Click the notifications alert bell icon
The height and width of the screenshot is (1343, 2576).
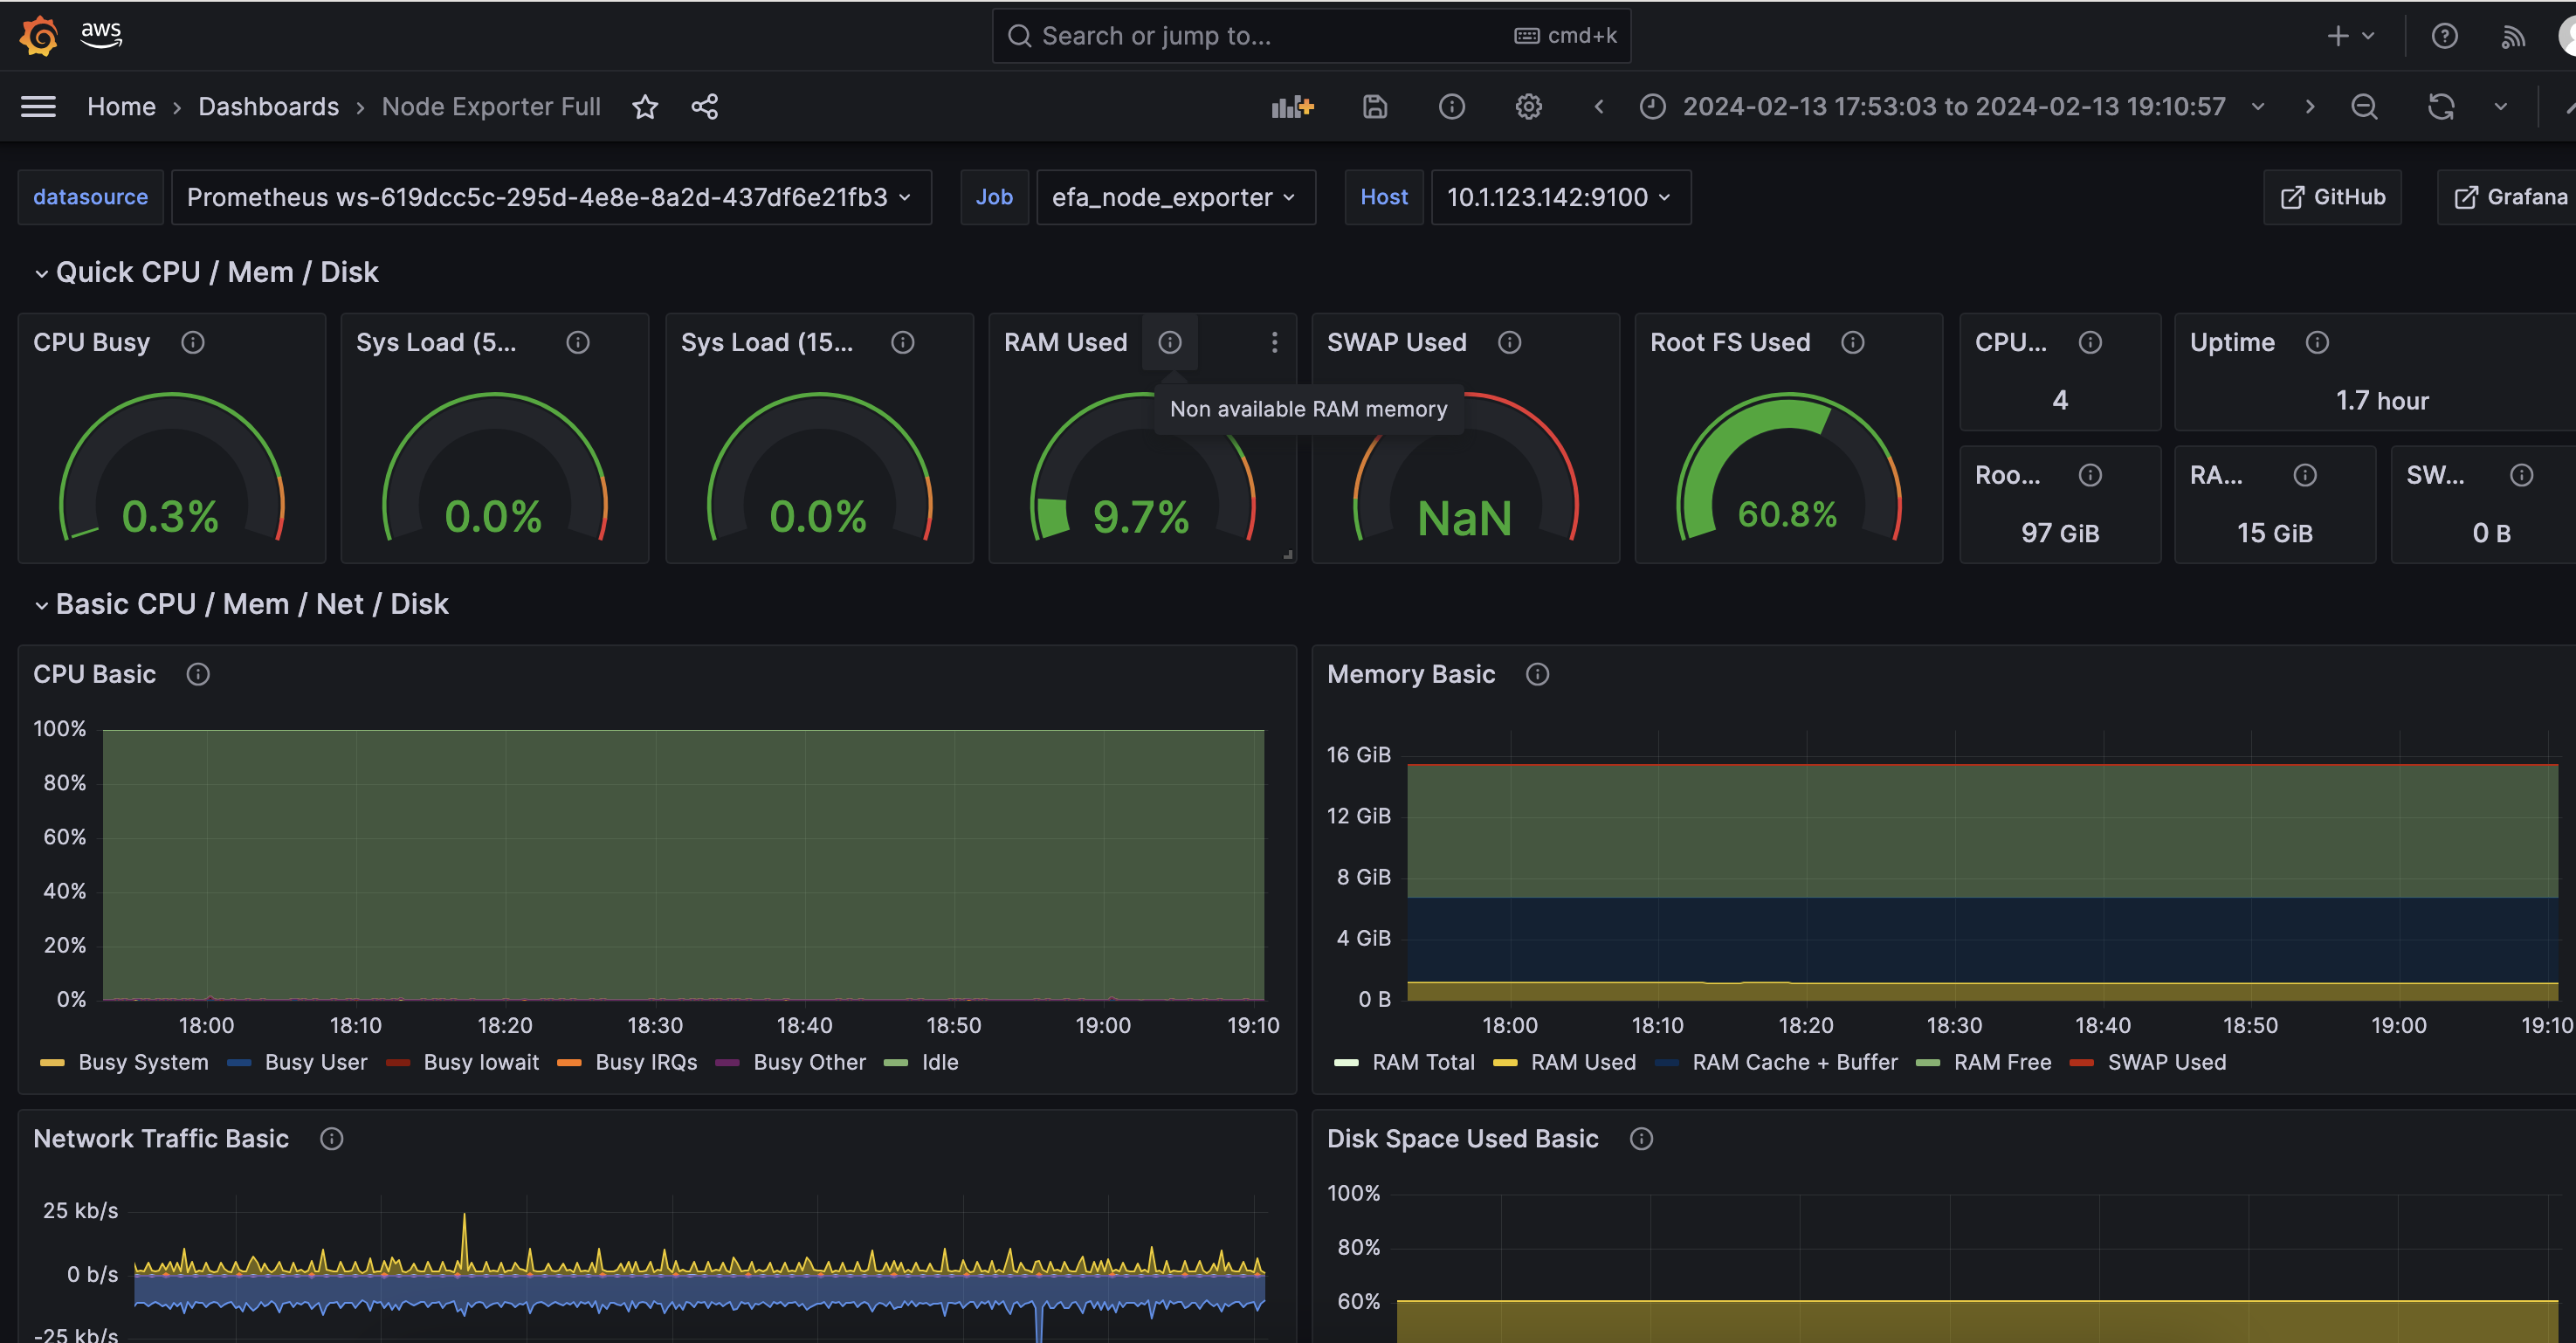click(2513, 34)
